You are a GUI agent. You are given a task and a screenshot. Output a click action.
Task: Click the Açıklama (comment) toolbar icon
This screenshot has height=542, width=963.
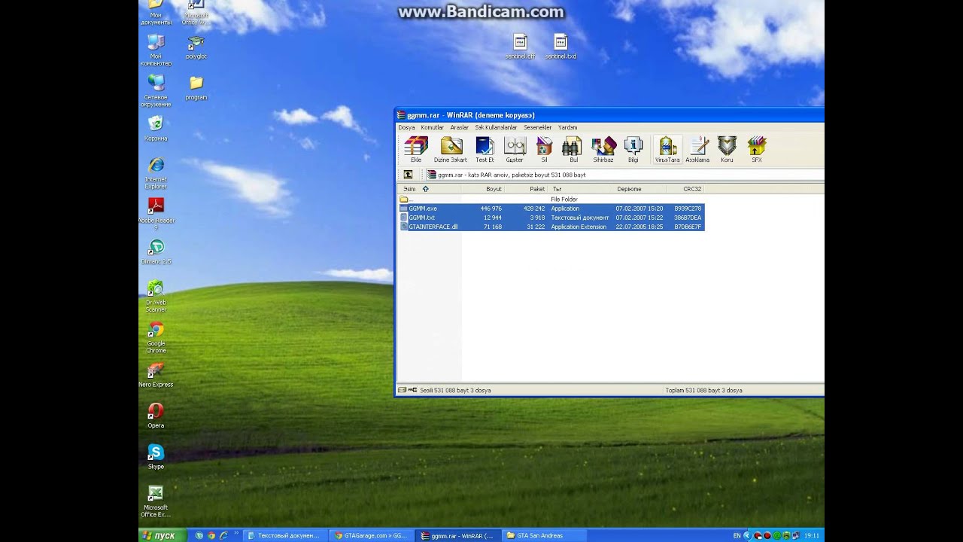[x=697, y=149]
